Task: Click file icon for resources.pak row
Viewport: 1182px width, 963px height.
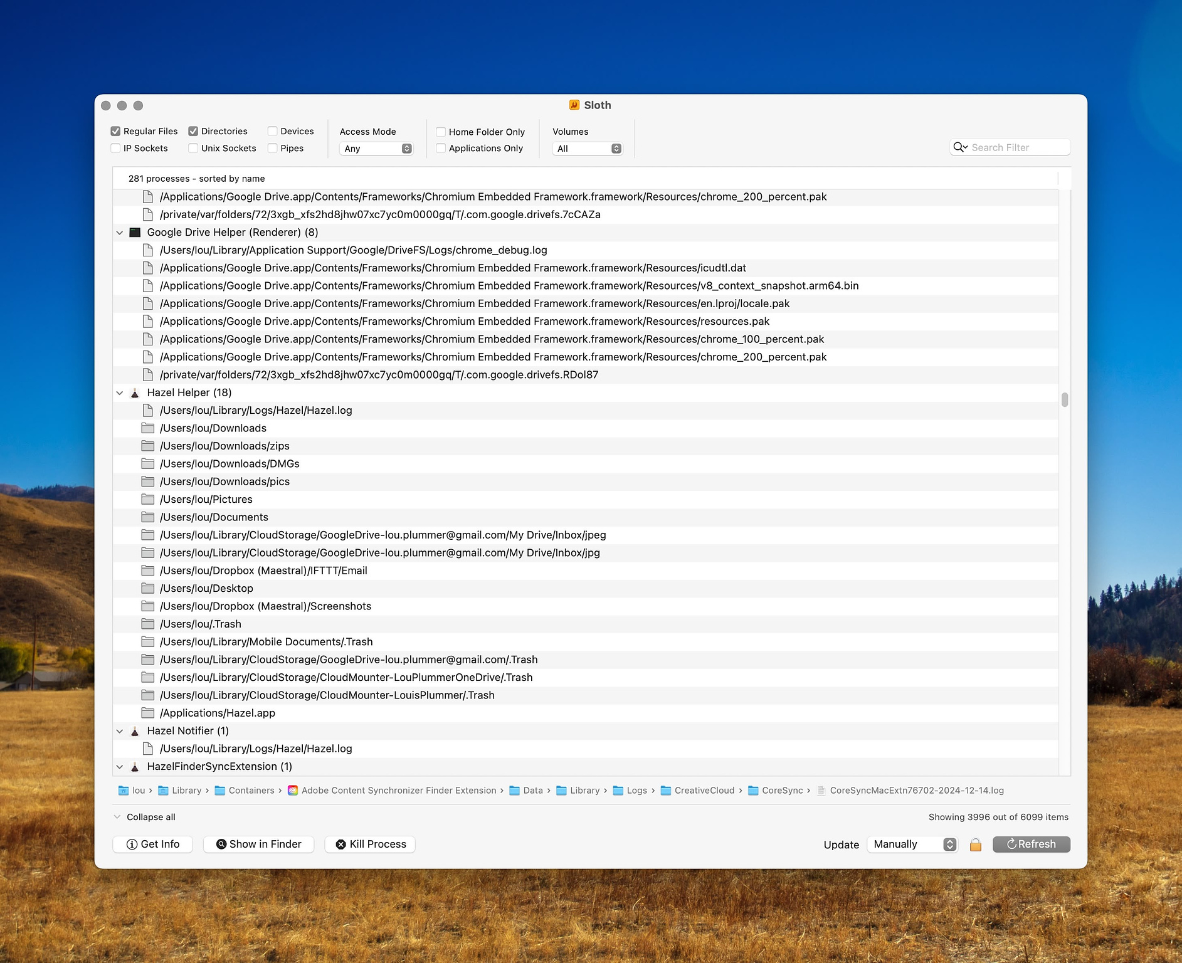Action: pos(148,322)
